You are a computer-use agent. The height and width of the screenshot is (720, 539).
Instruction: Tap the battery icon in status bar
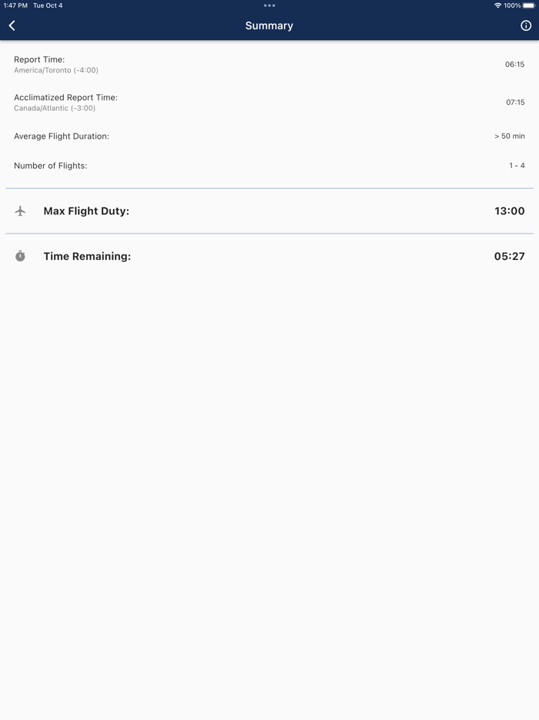529,5
